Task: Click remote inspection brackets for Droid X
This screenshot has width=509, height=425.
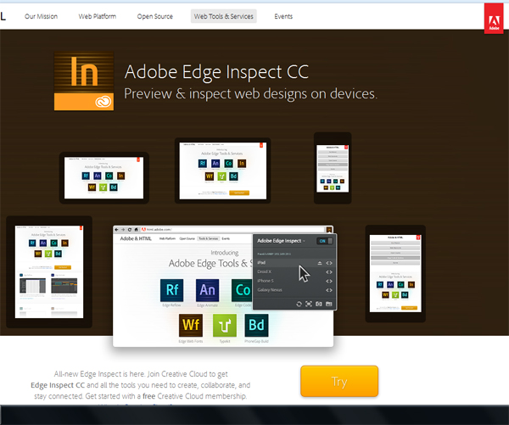Action: pos(329,272)
